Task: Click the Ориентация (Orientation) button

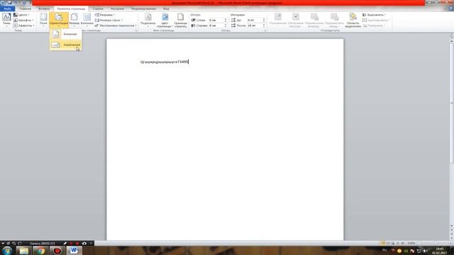Action: [x=59, y=20]
